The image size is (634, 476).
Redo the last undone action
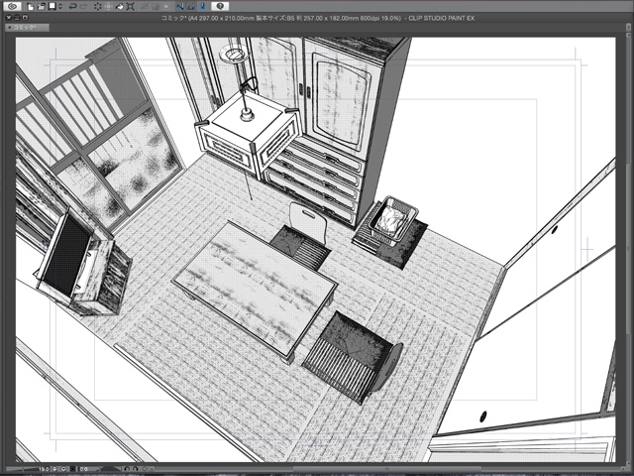coord(83,7)
